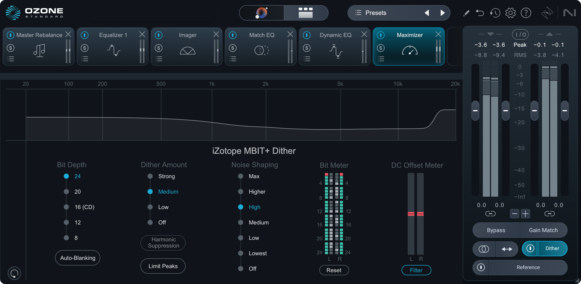Click the Gain Match button
The width and height of the screenshot is (581, 284).
[544, 230]
